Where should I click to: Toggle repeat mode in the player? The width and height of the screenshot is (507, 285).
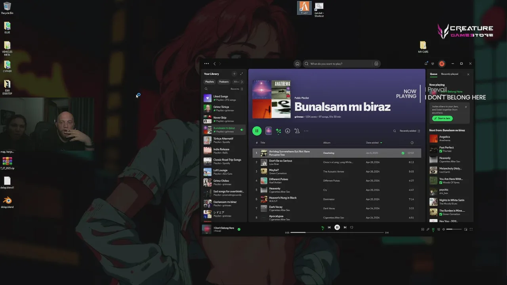click(352, 228)
